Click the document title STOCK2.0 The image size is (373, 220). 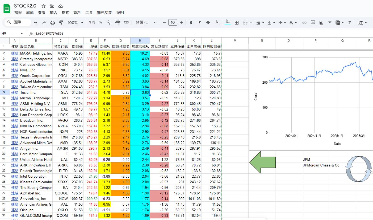pyautogui.click(x=25, y=6)
